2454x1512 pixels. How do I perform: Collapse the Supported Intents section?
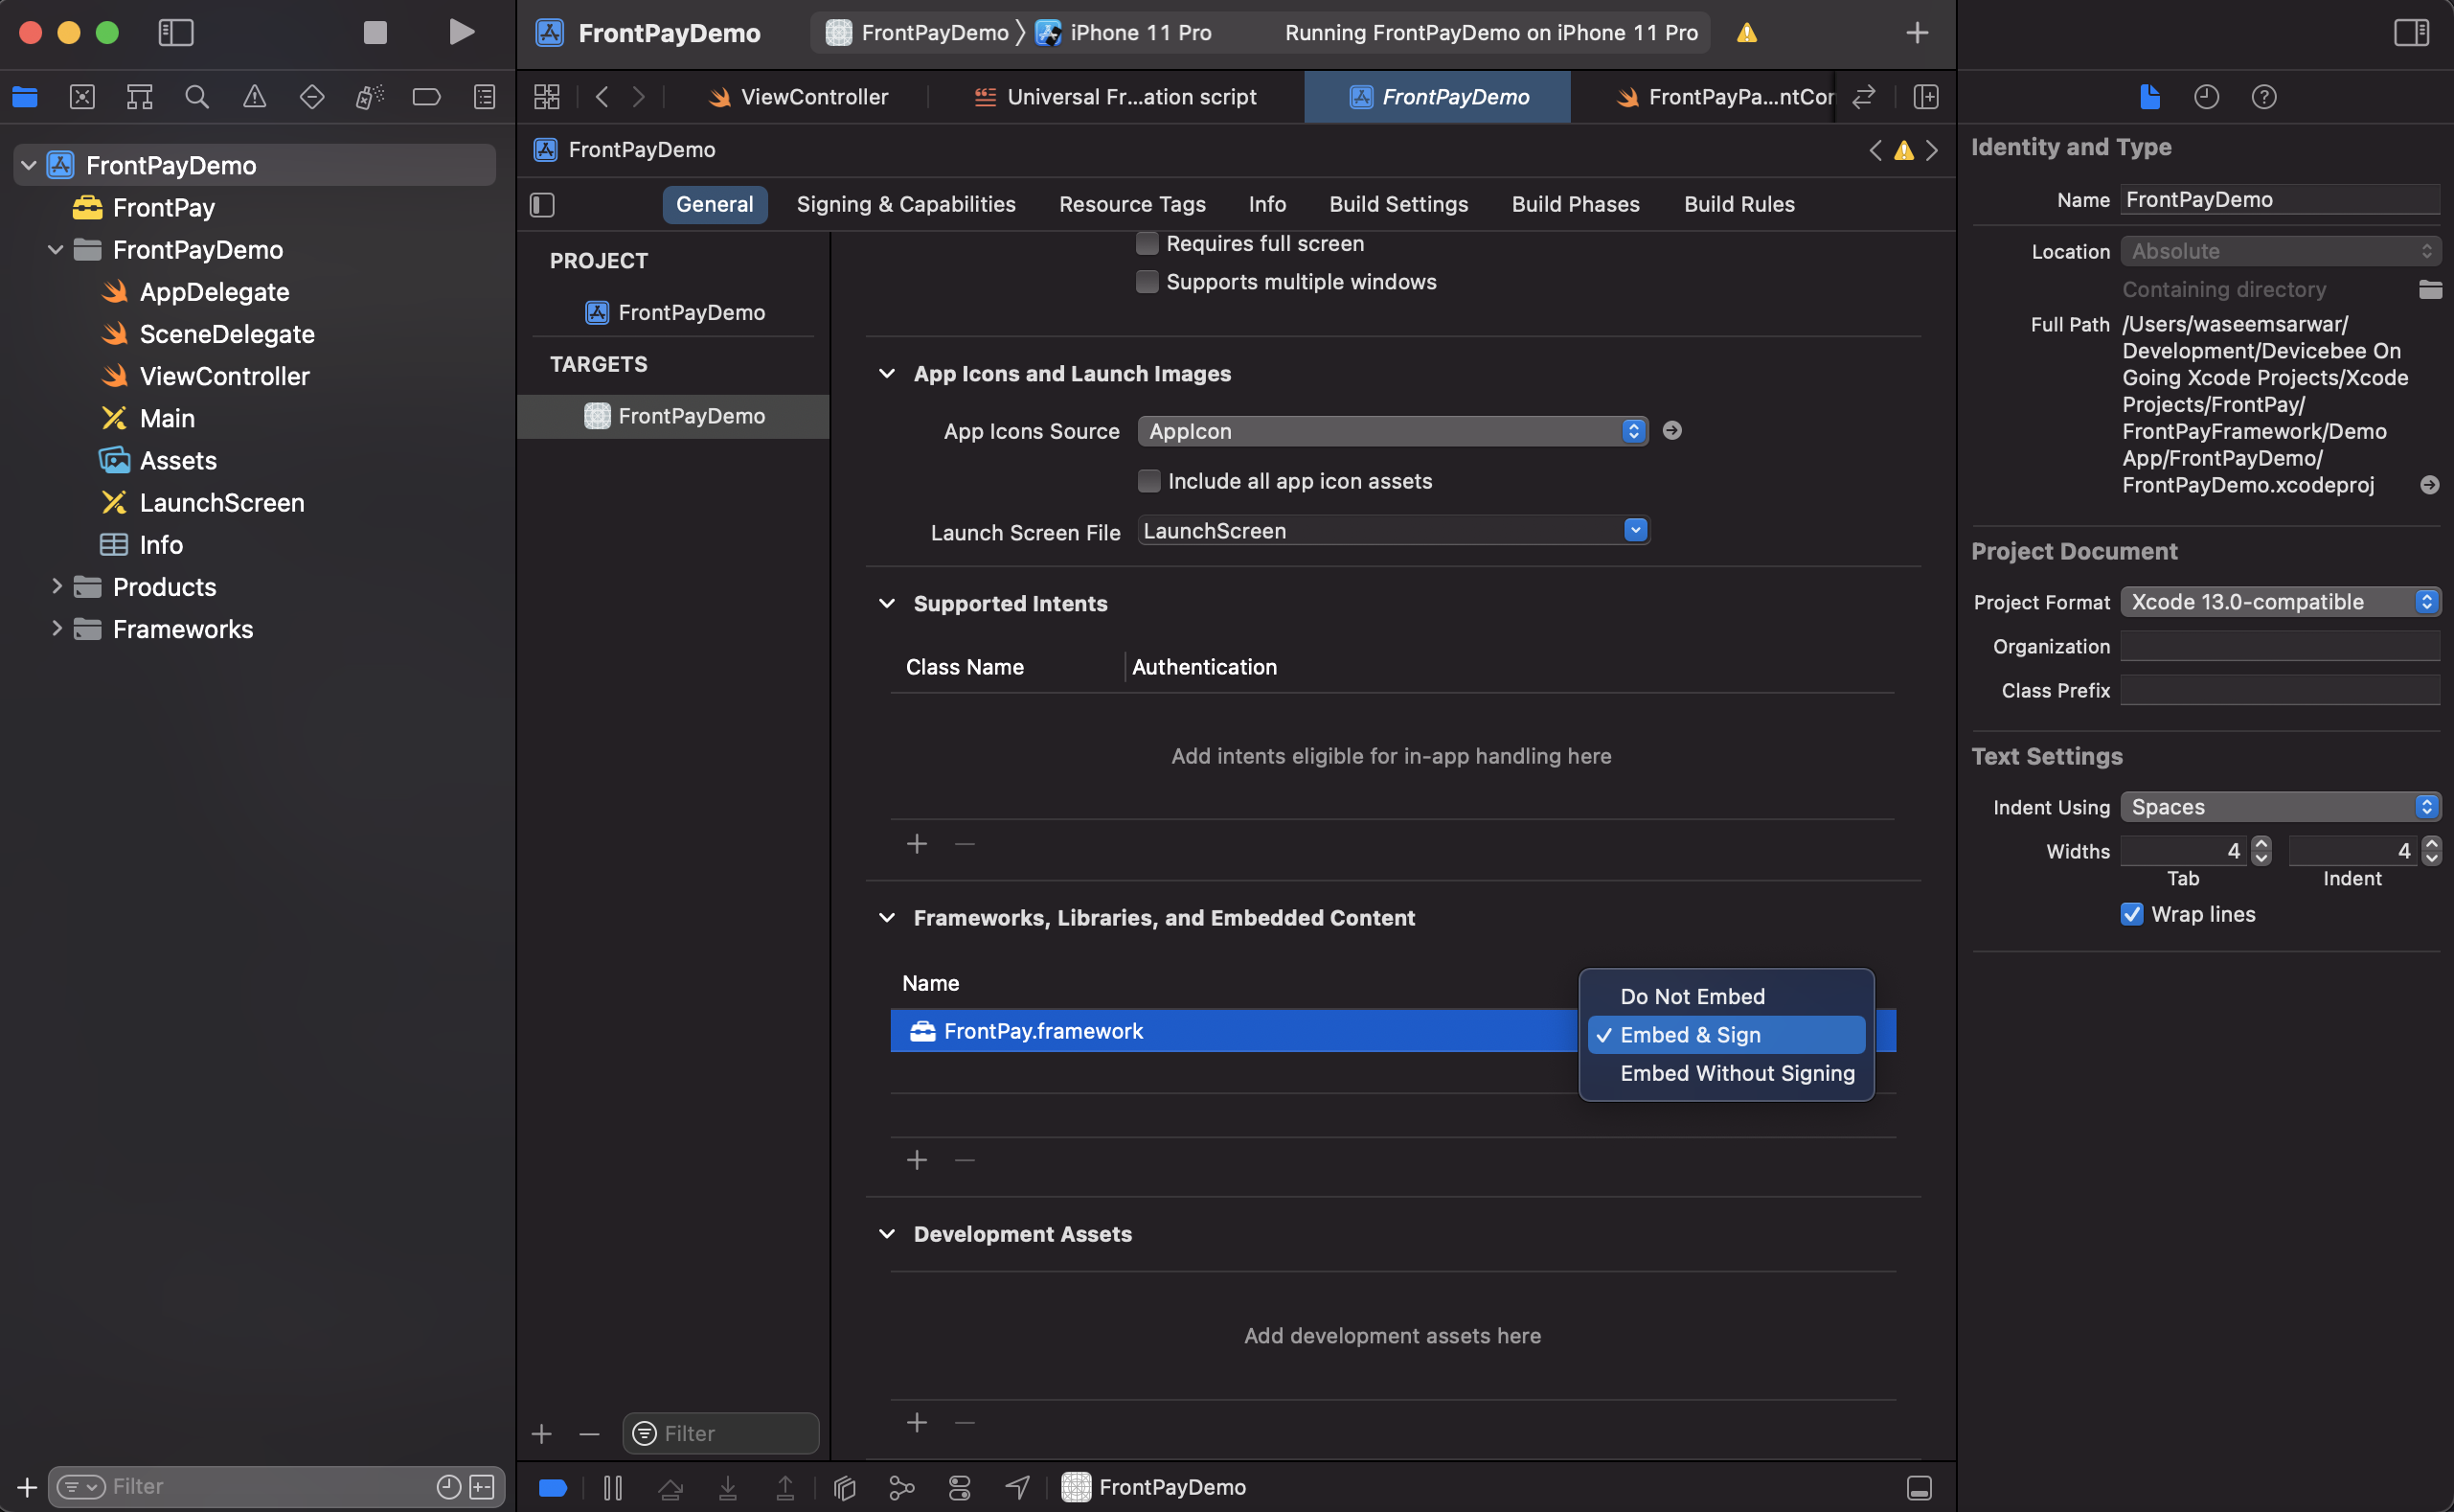click(886, 603)
